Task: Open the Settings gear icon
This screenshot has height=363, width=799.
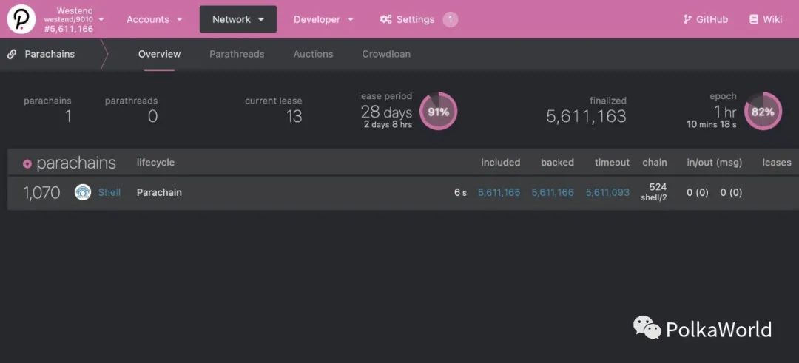Action: 385,19
